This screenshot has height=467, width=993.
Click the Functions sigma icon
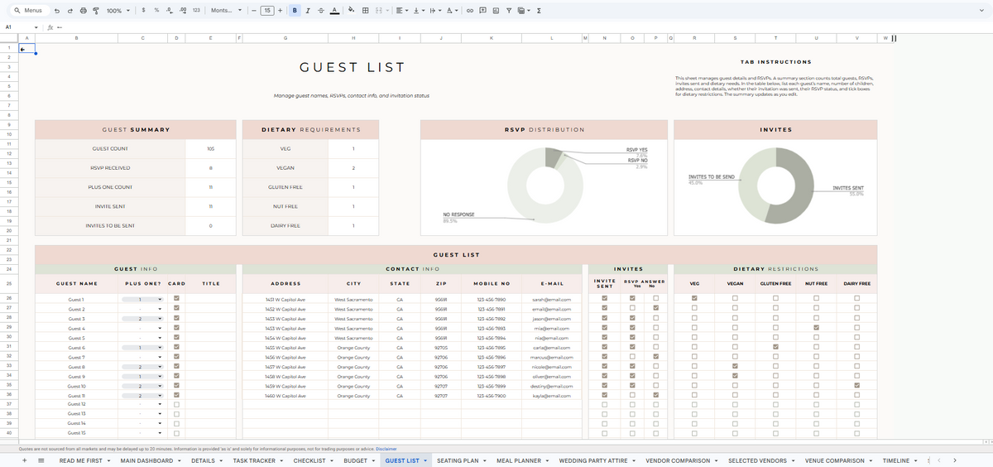pos(539,10)
